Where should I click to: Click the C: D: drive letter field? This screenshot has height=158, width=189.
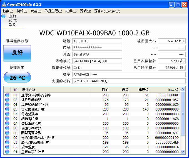coord(97,68)
